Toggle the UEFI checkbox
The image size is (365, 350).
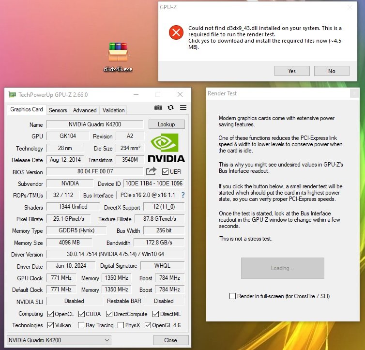(x=165, y=172)
